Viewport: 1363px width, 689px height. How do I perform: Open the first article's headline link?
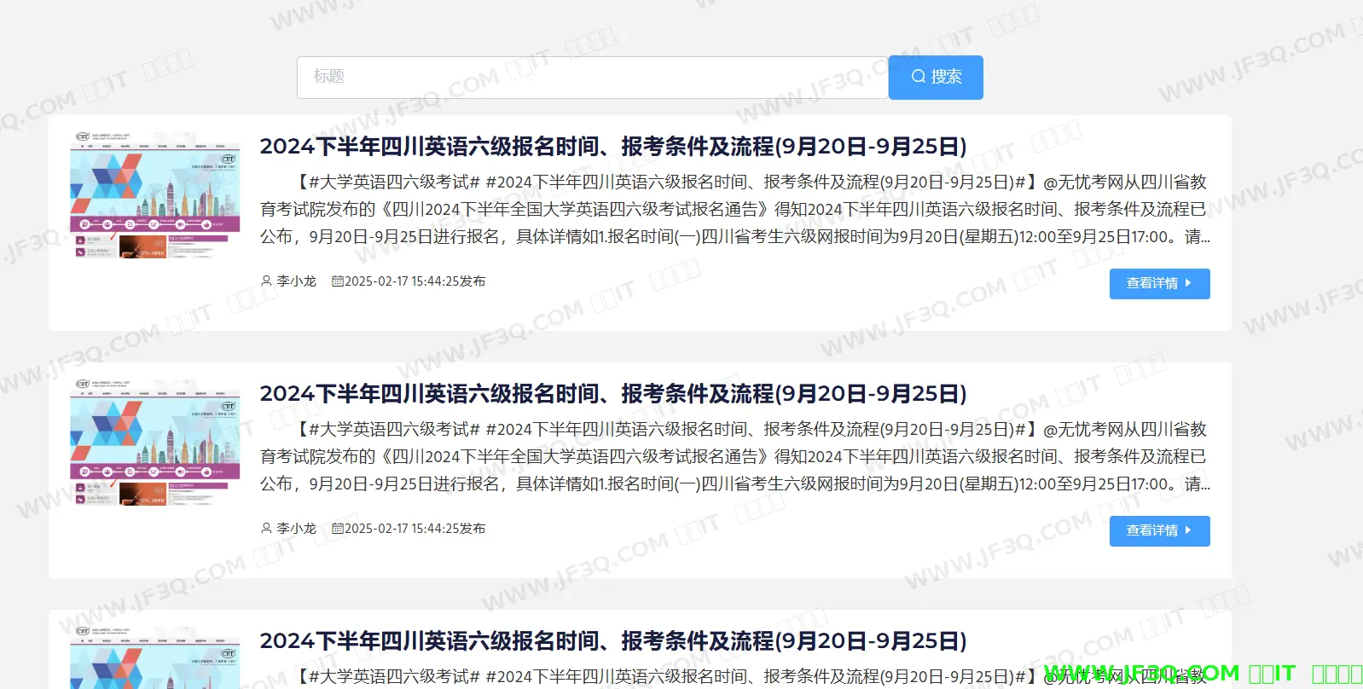612,147
